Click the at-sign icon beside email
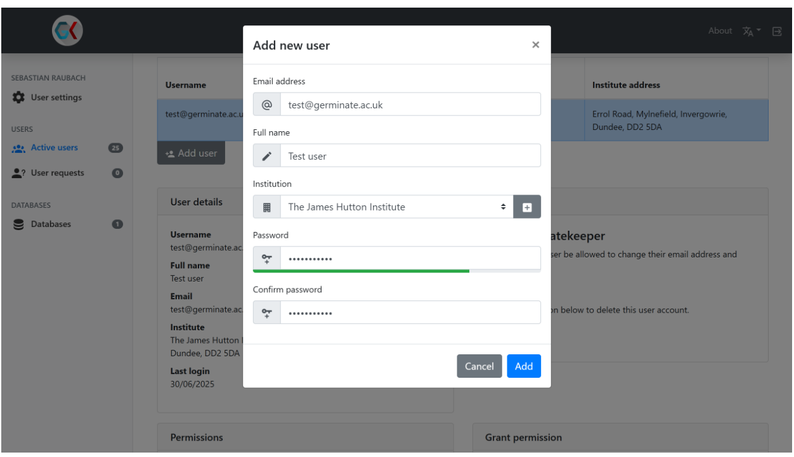Viewport: 794px width, 457px height. (x=267, y=105)
